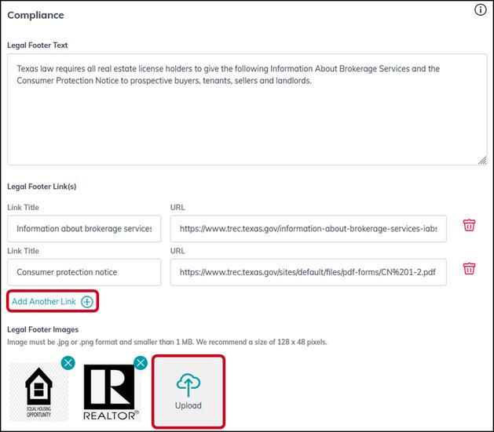Remove the Equal Housing Opportunity image
494x432 pixels.
click(68, 363)
